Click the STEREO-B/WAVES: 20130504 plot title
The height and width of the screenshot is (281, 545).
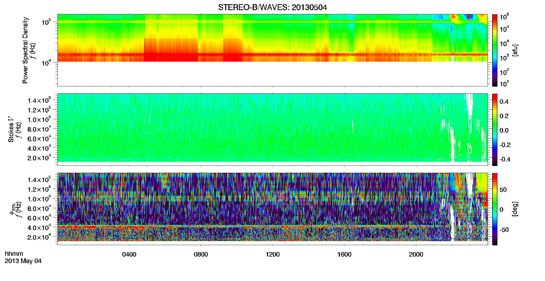pyautogui.click(x=272, y=8)
